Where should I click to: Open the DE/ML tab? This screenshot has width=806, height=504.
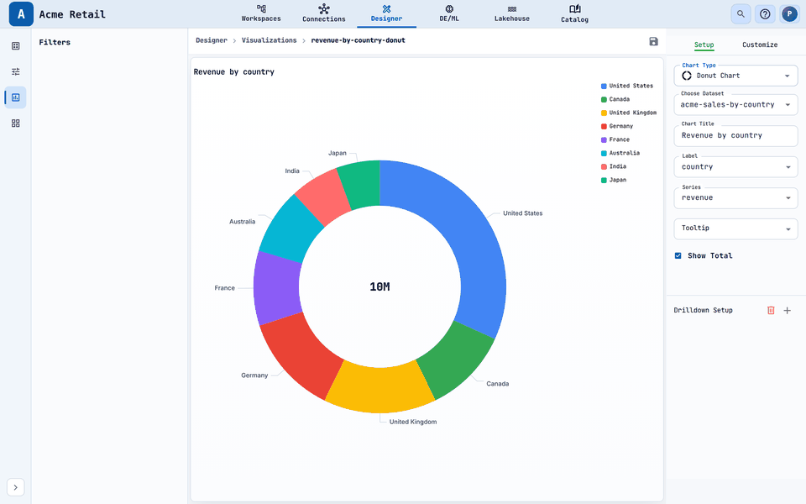(449, 13)
